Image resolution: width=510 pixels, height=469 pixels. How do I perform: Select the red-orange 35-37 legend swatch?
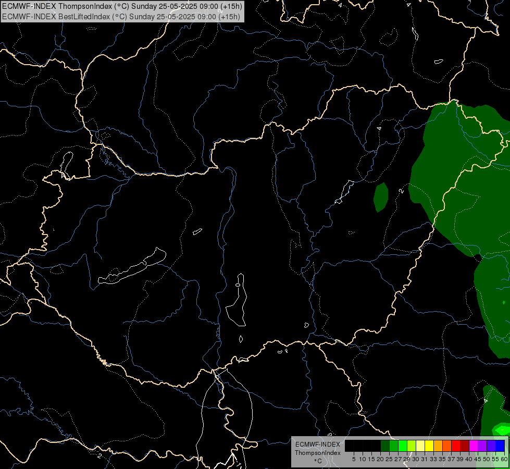click(447, 446)
